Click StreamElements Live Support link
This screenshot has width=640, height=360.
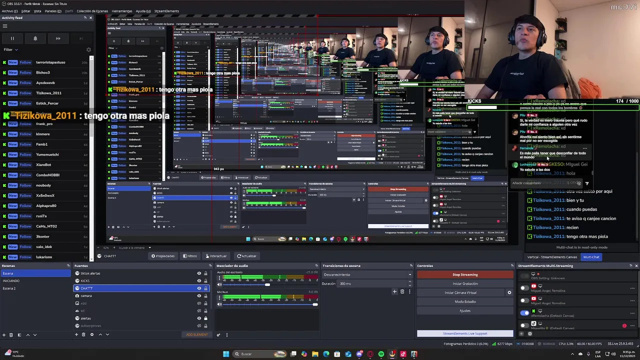click(x=465, y=333)
